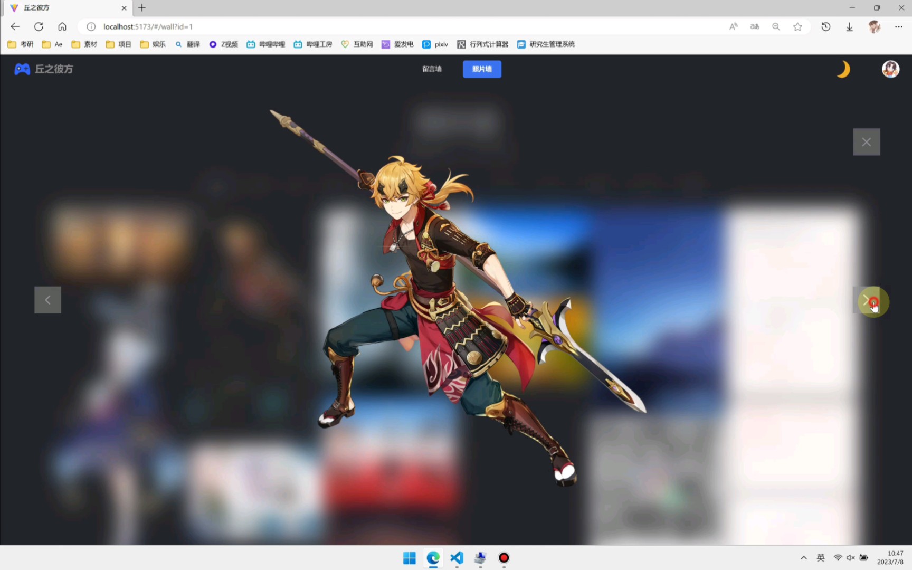Screen dimensions: 912x570
Task: Open the read aloud tool
Action: pos(734,26)
